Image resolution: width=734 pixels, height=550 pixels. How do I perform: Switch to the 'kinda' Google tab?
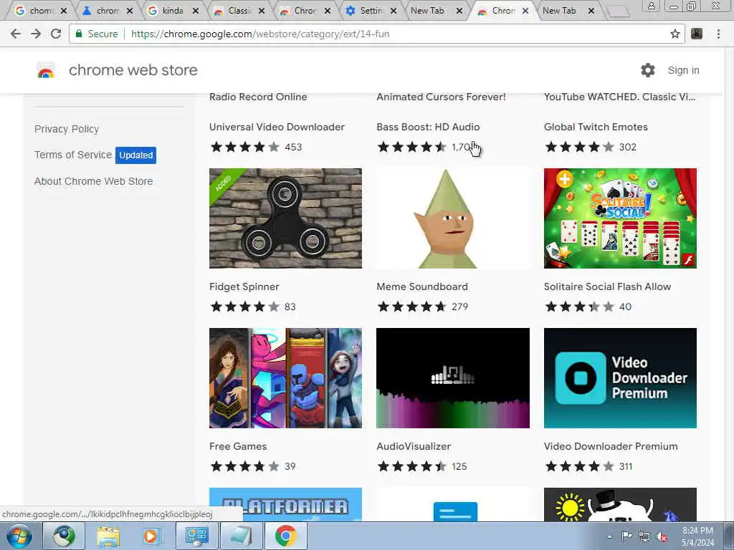[x=172, y=10]
